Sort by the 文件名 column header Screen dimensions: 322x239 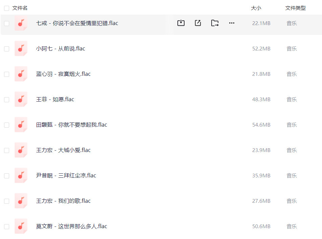20,8
